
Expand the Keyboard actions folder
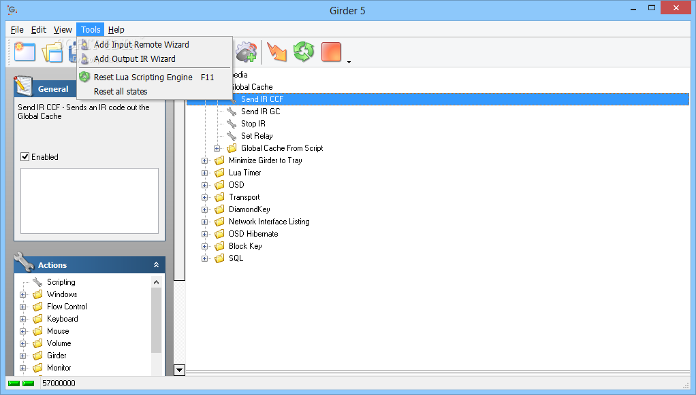[22, 319]
